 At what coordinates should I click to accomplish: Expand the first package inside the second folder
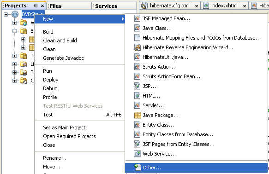(x=24, y=39)
